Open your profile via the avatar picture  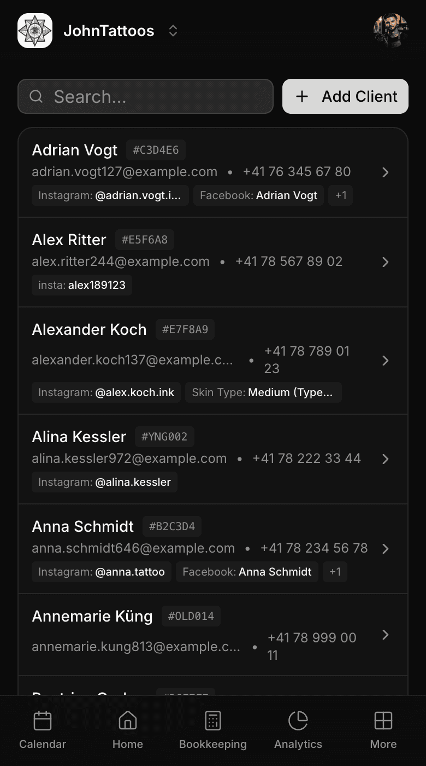pos(390,31)
